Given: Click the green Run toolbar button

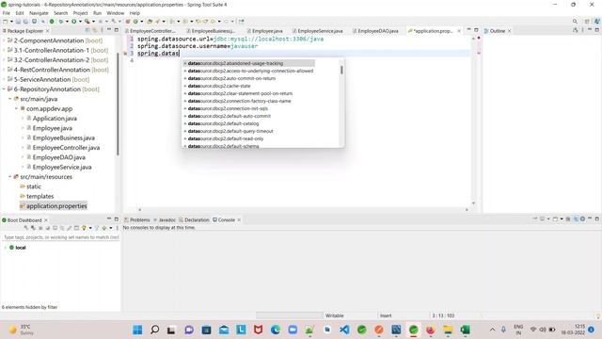Looking at the screenshot, I should pos(74,22).
